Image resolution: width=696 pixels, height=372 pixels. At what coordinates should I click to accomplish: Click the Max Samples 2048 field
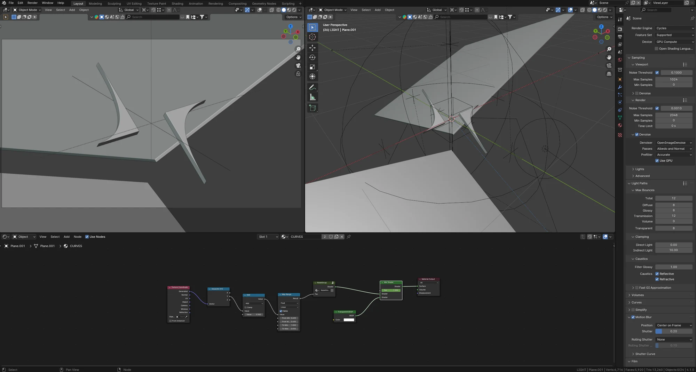pos(674,115)
